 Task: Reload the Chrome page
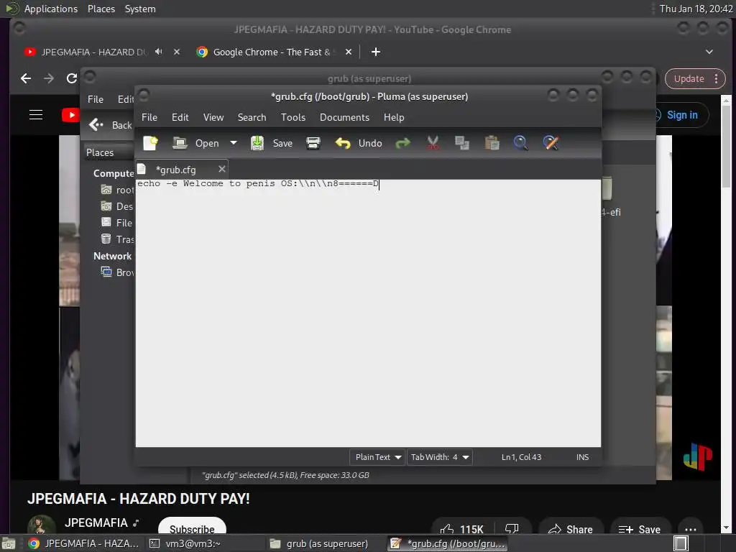point(71,78)
